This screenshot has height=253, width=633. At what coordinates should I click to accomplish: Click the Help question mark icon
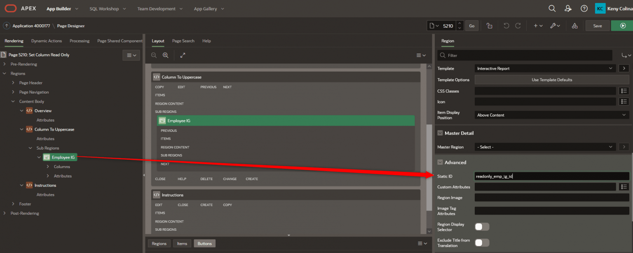[584, 8]
